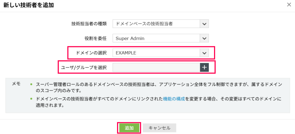Open the 役割を委任 dropdown arrow
The height and width of the screenshot is (134, 295).
[x=204, y=38]
